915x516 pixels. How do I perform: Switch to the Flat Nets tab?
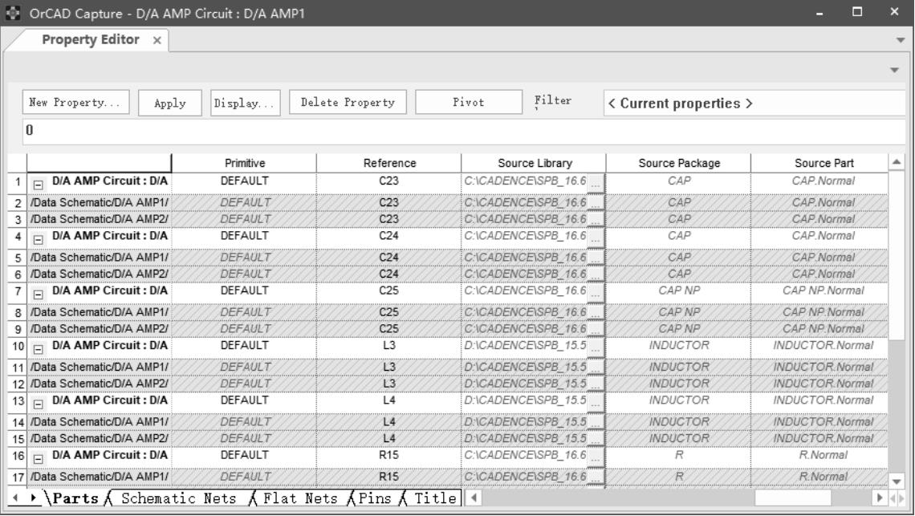coord(300,498)
